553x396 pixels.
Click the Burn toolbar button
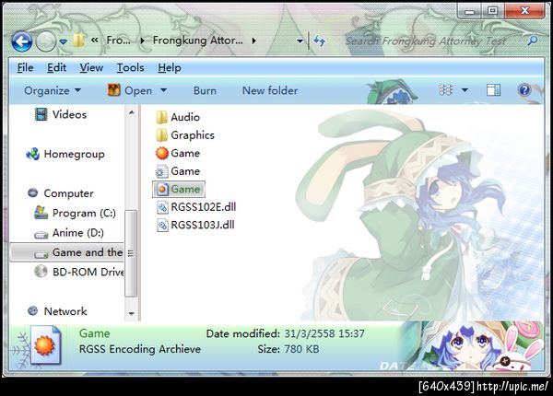click(x=205, y=90)
